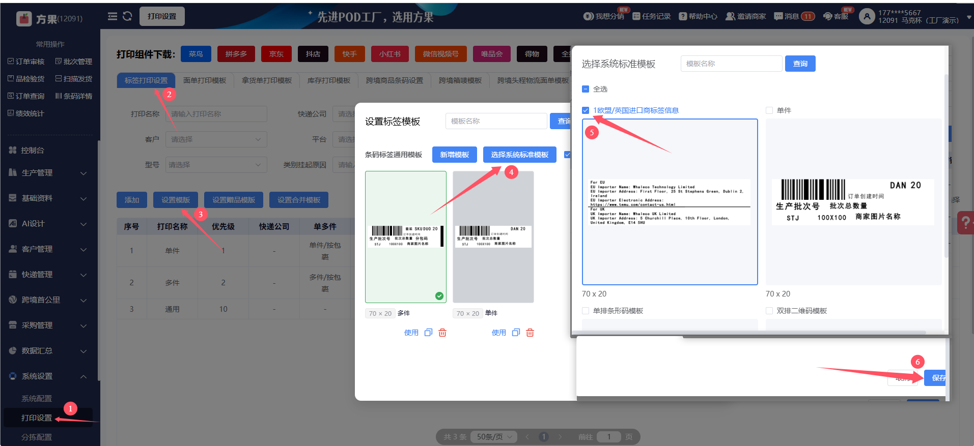Click the 添加 button
The image size is (974, 446).
[x=132, y=200]
